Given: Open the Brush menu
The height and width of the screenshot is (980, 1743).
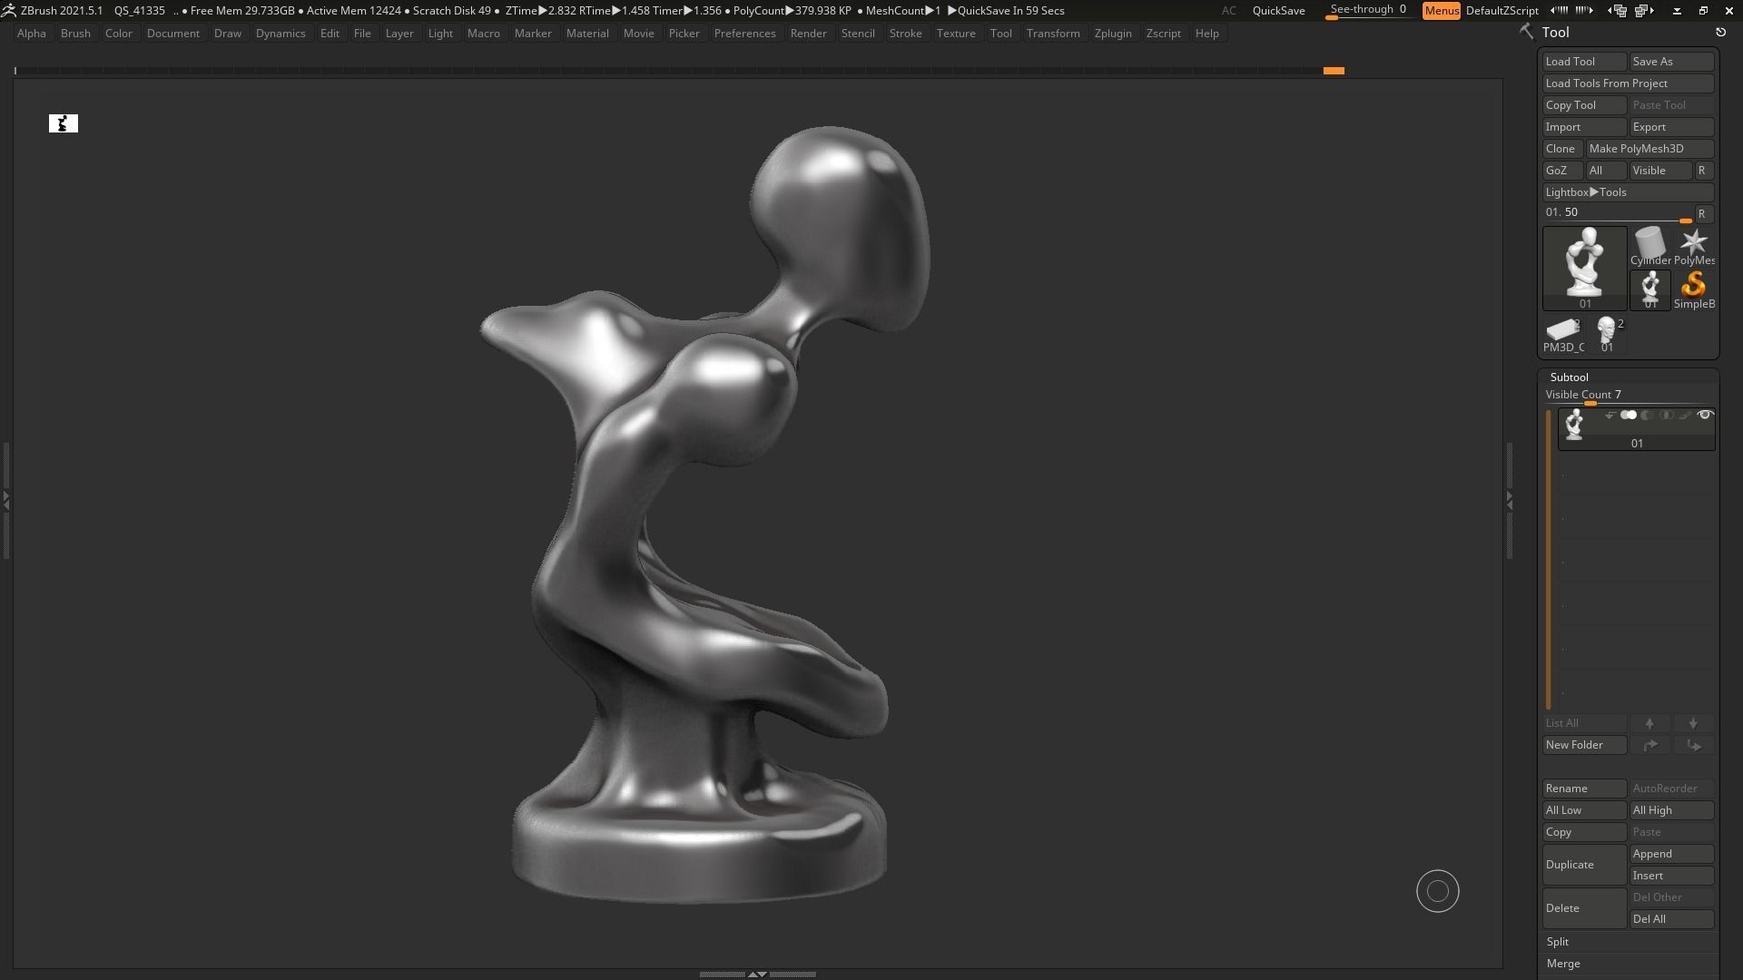Looking at the screenshot, I should 75,33.
